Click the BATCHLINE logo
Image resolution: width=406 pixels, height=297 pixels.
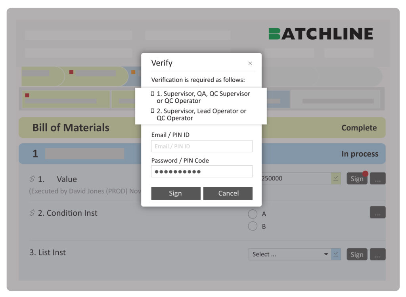click(321, 34)
